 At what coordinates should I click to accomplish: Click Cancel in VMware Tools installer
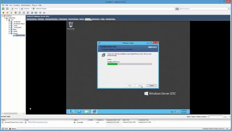[152, 86]
